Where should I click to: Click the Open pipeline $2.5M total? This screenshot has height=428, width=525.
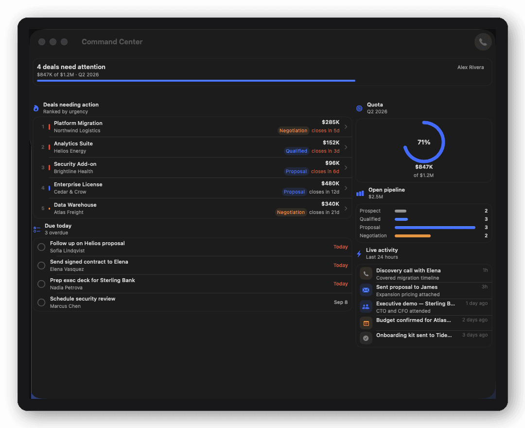(x=376, y=197)
